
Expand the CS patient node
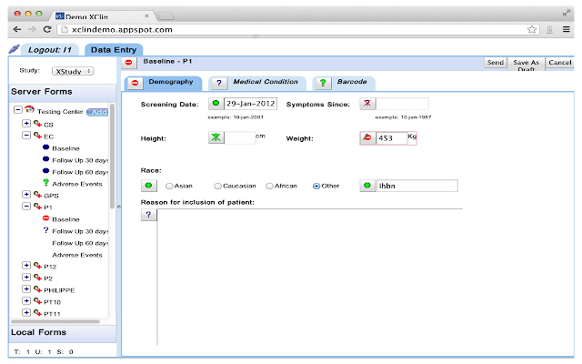pyautogui.click(x=26, y=123)
